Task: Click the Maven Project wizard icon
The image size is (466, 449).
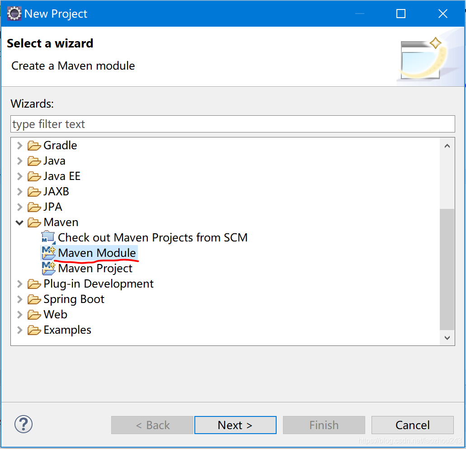Action: 48,268
